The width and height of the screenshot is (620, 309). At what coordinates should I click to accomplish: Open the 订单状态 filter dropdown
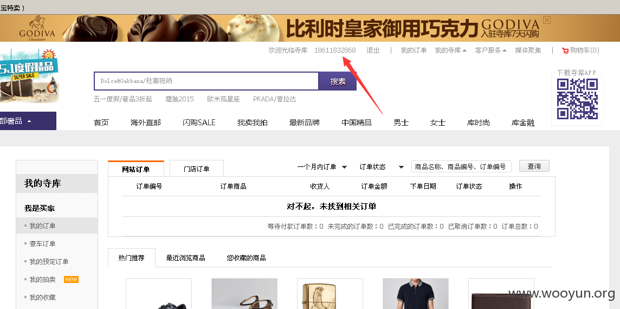(382, 167)
